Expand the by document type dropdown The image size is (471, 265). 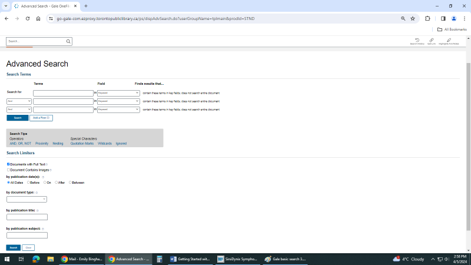point(26,199)
